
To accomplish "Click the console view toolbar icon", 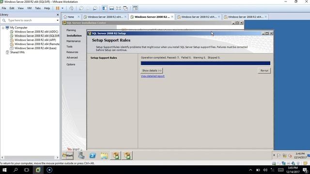I will coord(135,8).
